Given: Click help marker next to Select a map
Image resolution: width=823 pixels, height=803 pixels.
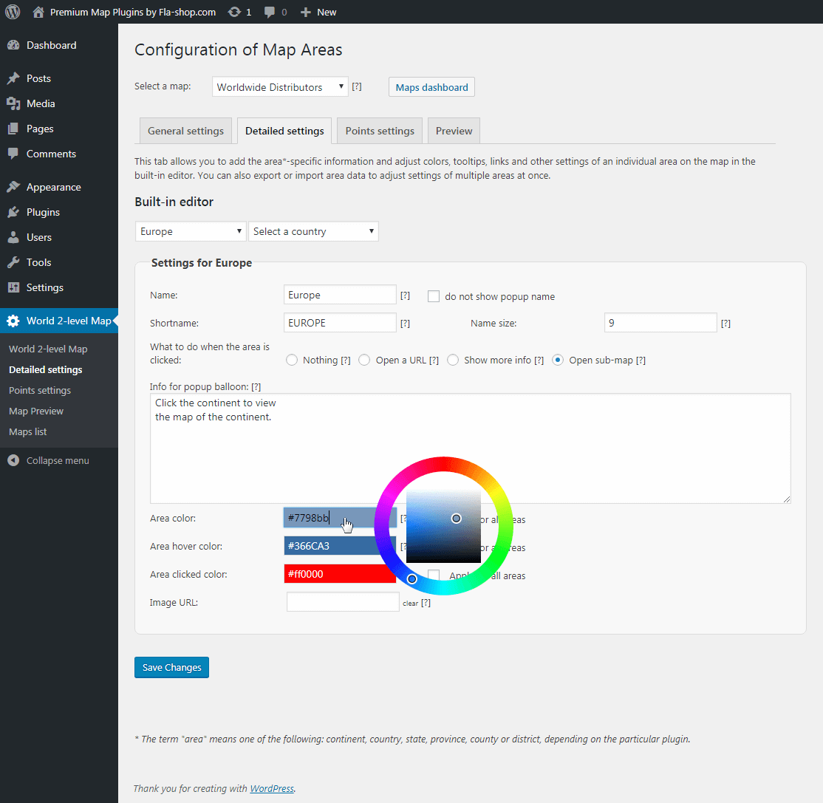Looking at the screenshot, I should pyautogui.click(x=357, y=86).
